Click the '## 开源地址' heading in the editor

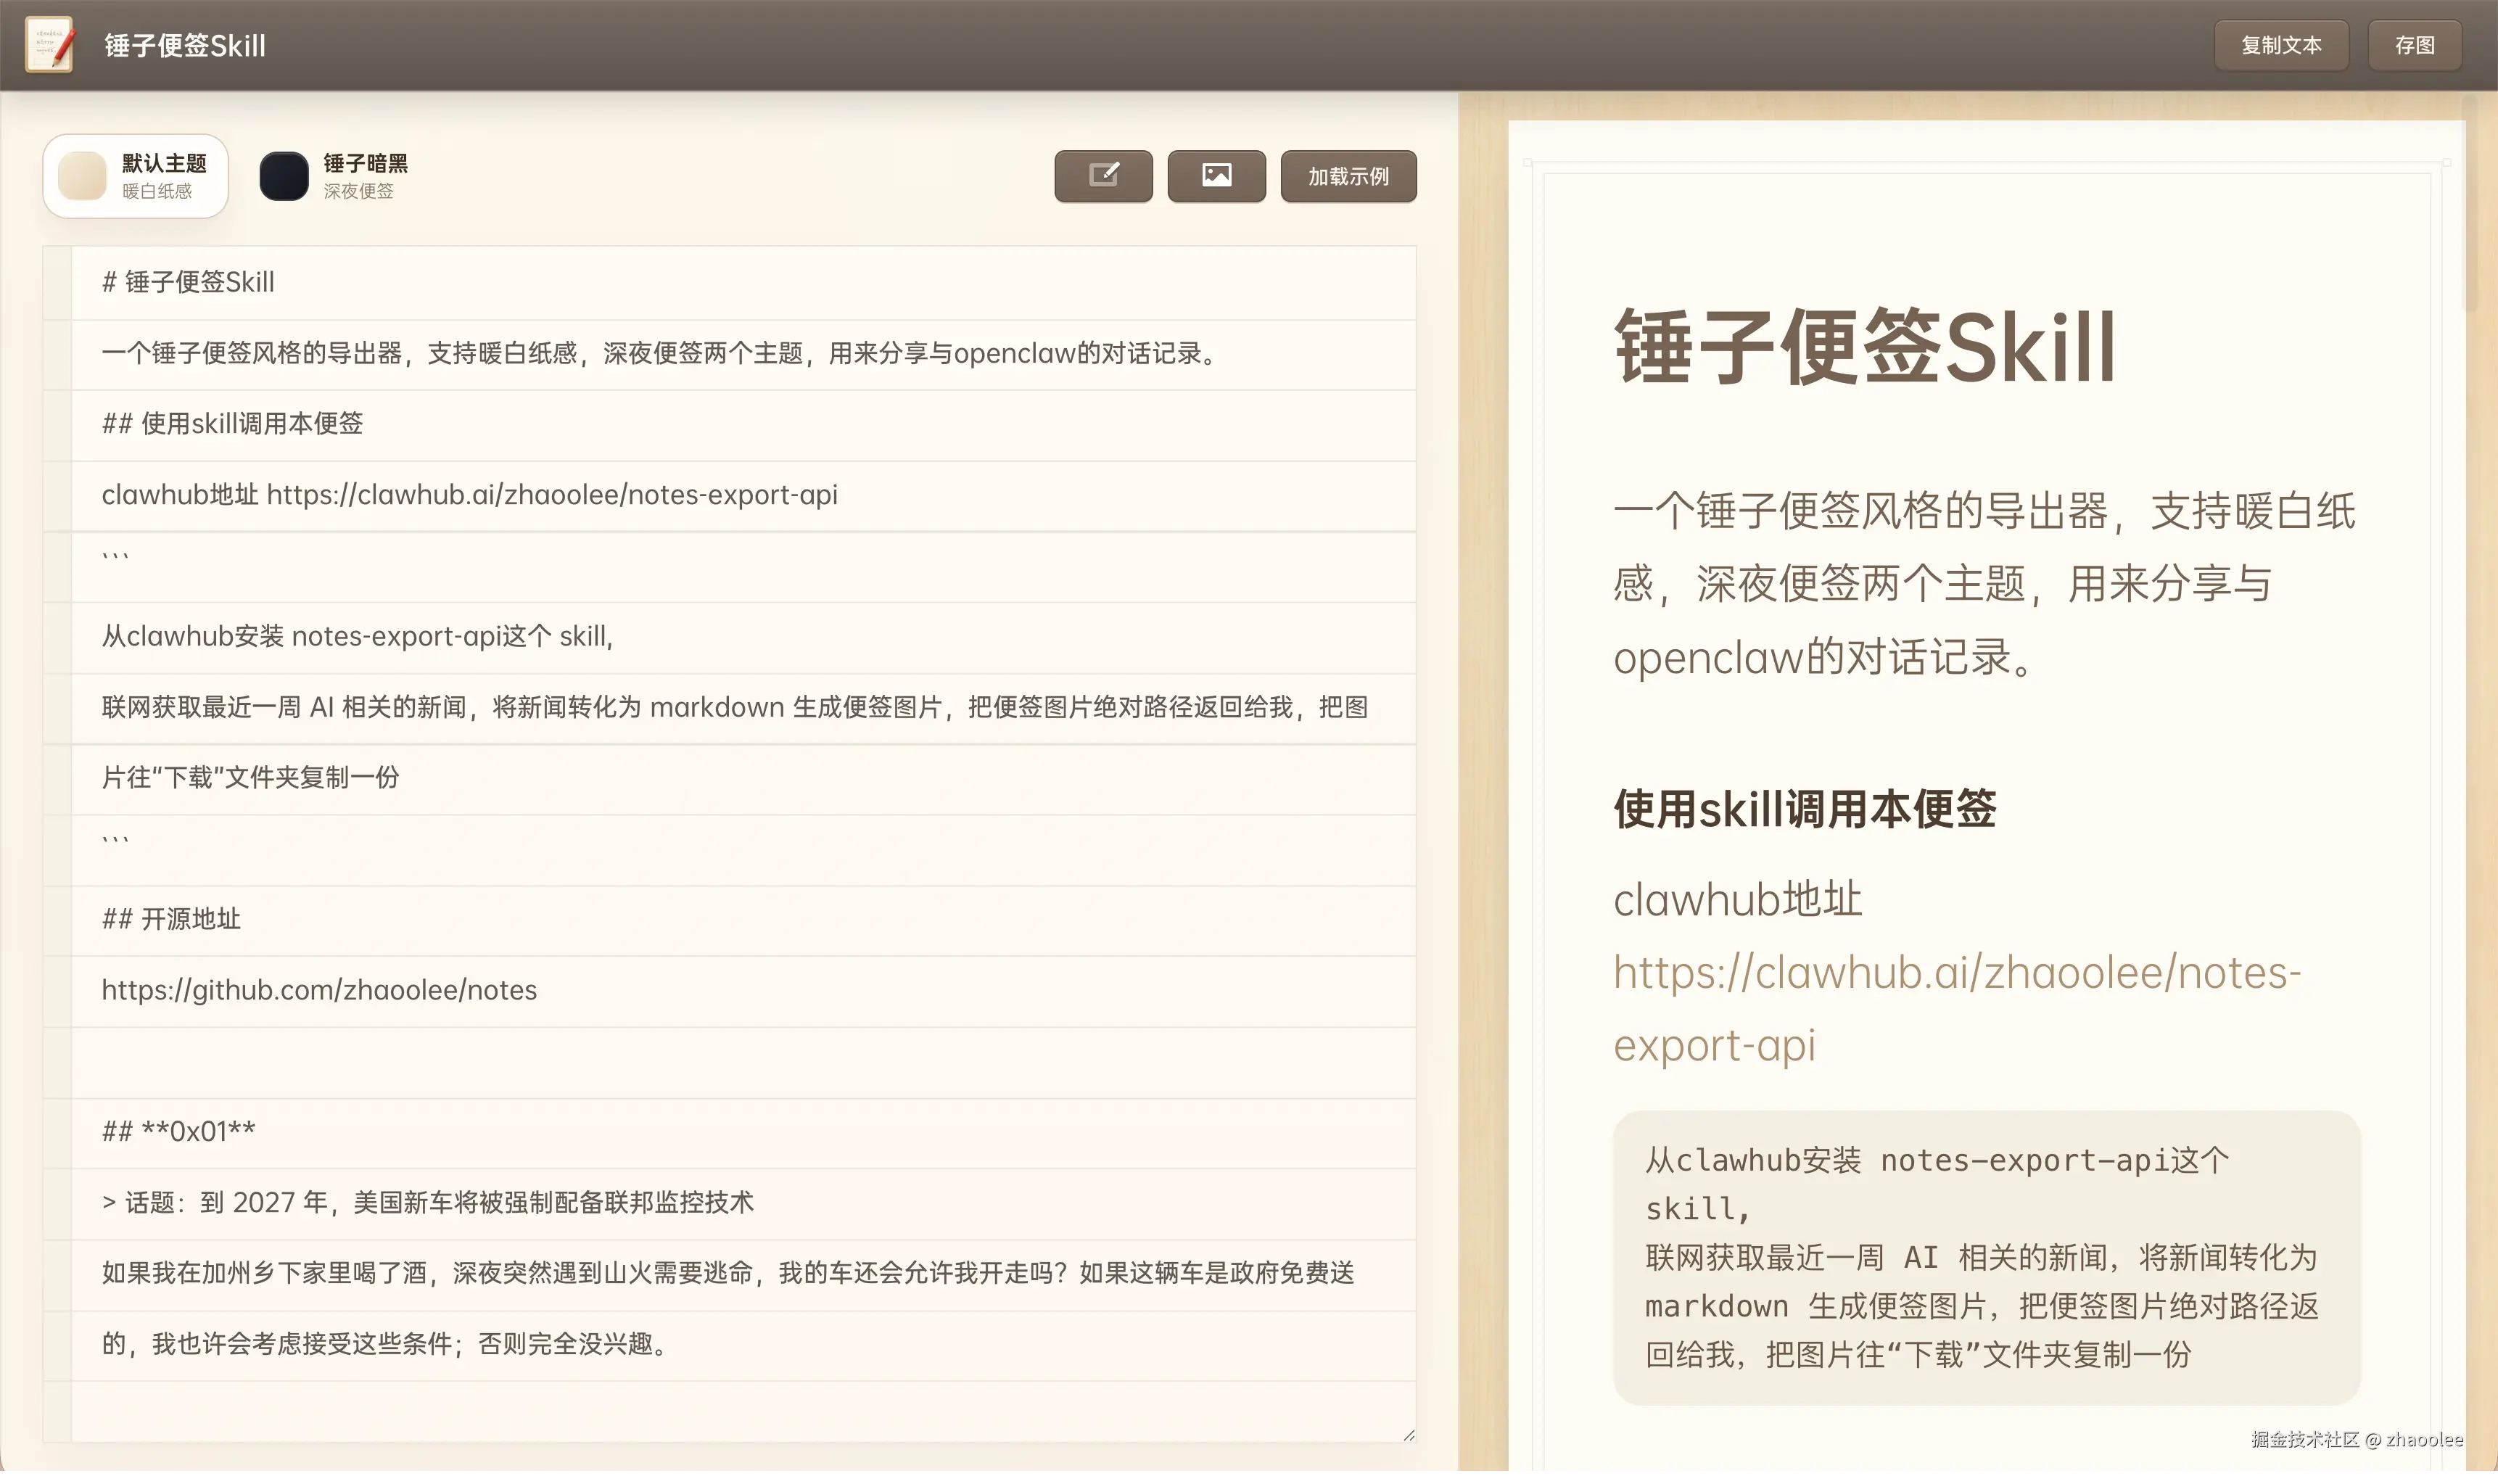[x=171, y=919]
